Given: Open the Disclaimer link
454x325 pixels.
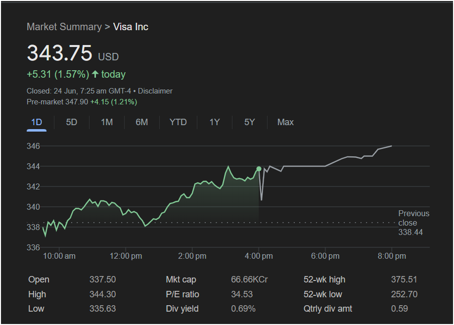Looking at the screenshot, I should click(155, 91).
